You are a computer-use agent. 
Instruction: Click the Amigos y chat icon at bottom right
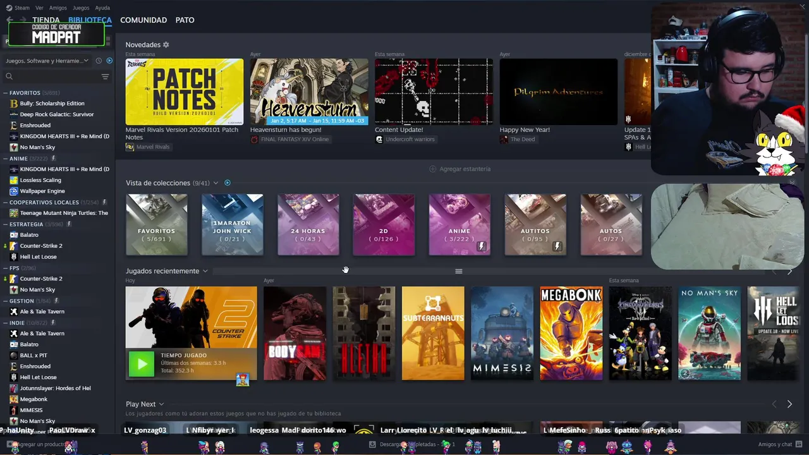click(x=799, y=444)
